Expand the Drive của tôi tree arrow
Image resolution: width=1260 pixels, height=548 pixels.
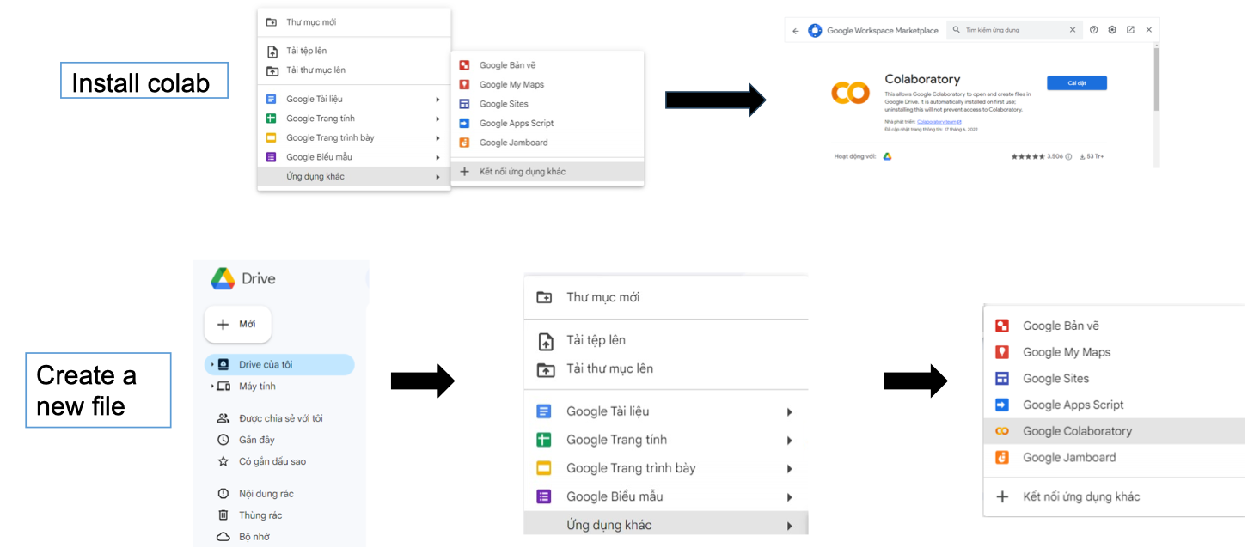pyautogui.click(x=212, y=365)
